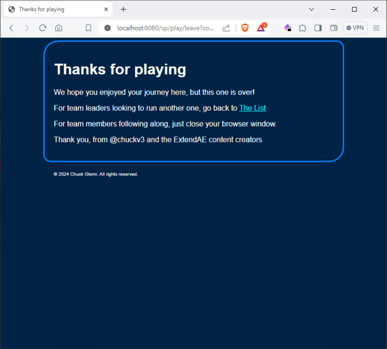This screenshot has height=349, width=387.
Task: Select the "Thanks for playing" tab
Action: (x=51, y=9)
